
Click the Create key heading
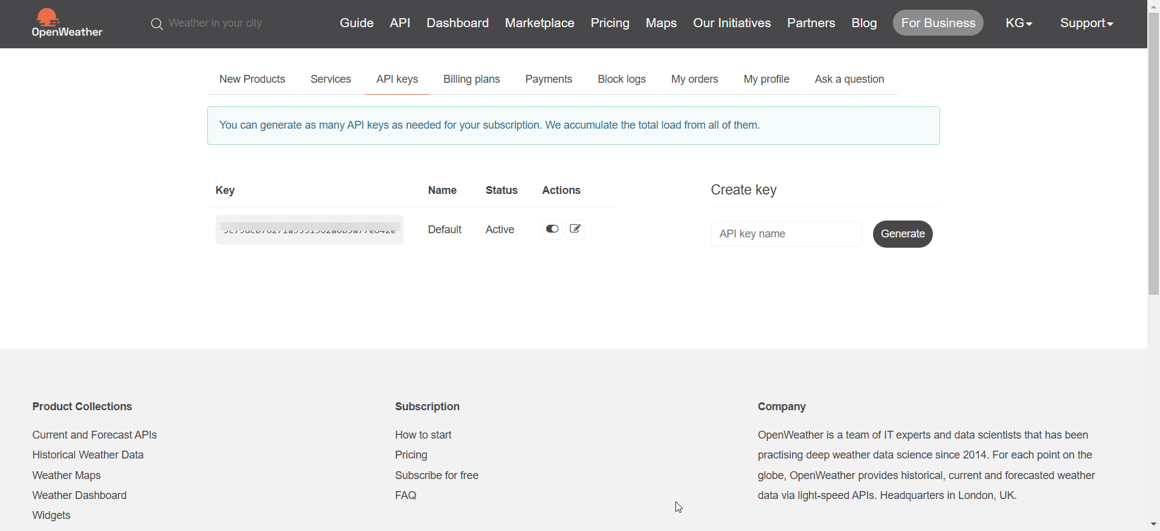[743, 190]
